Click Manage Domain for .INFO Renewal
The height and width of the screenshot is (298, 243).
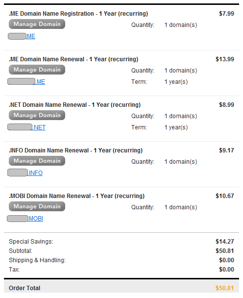coord(37,161)
